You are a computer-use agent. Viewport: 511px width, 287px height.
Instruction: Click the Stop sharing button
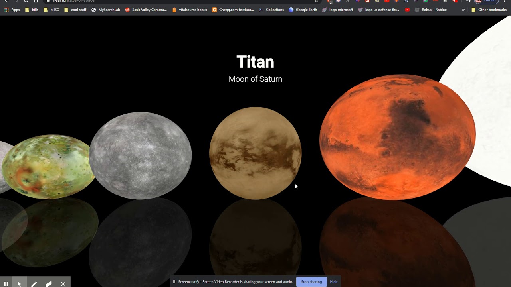tap(311, 282)
